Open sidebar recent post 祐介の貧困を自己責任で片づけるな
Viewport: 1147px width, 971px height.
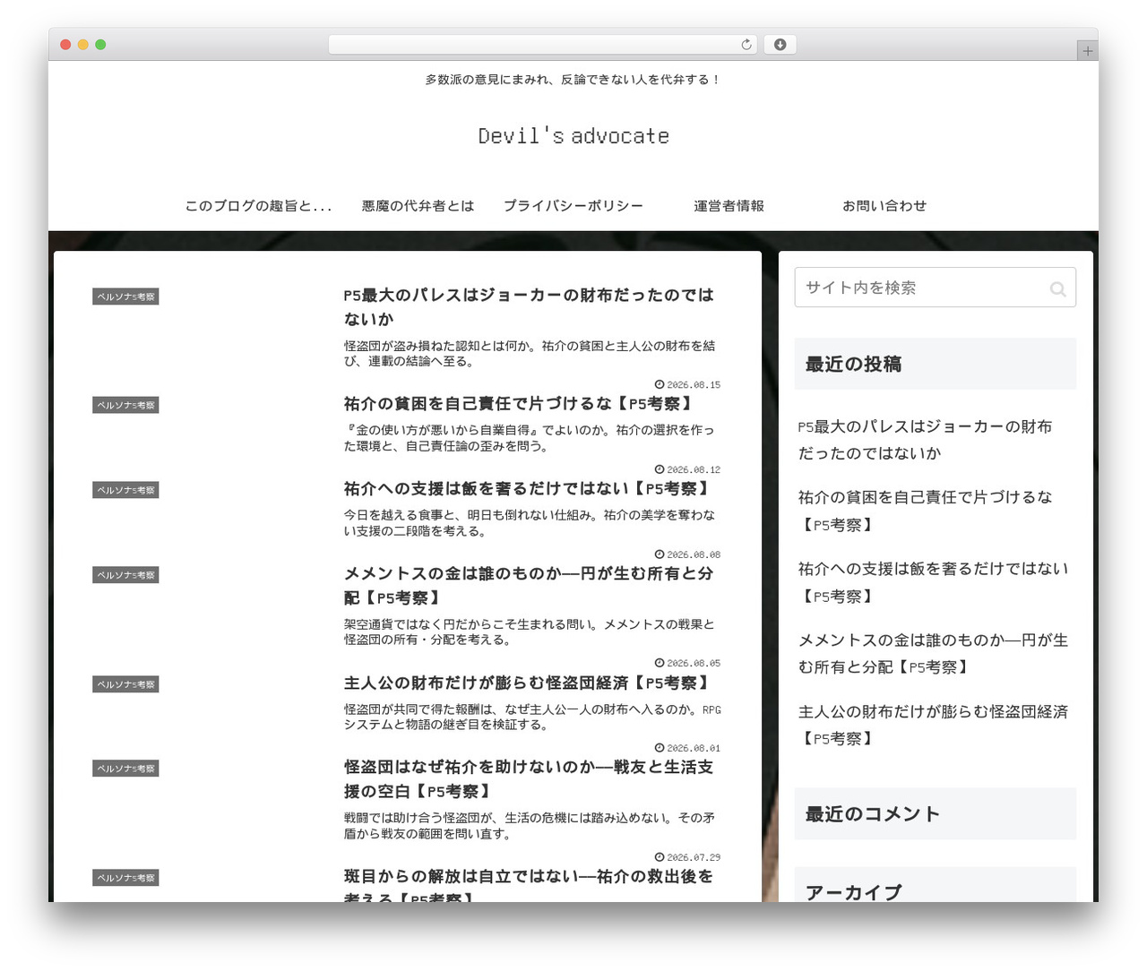tap(926, 511)
